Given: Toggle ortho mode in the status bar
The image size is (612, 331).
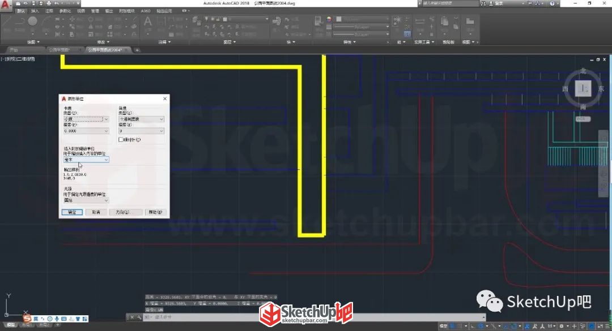Looking at the screenshot, I should (473, 326).
